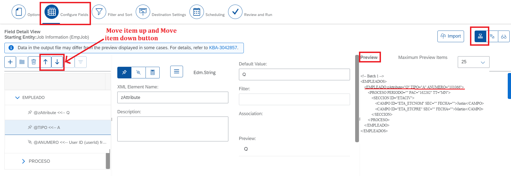Switch to the view toggle next to hierarchy
The image size is (511, 176).
(492, 36)
